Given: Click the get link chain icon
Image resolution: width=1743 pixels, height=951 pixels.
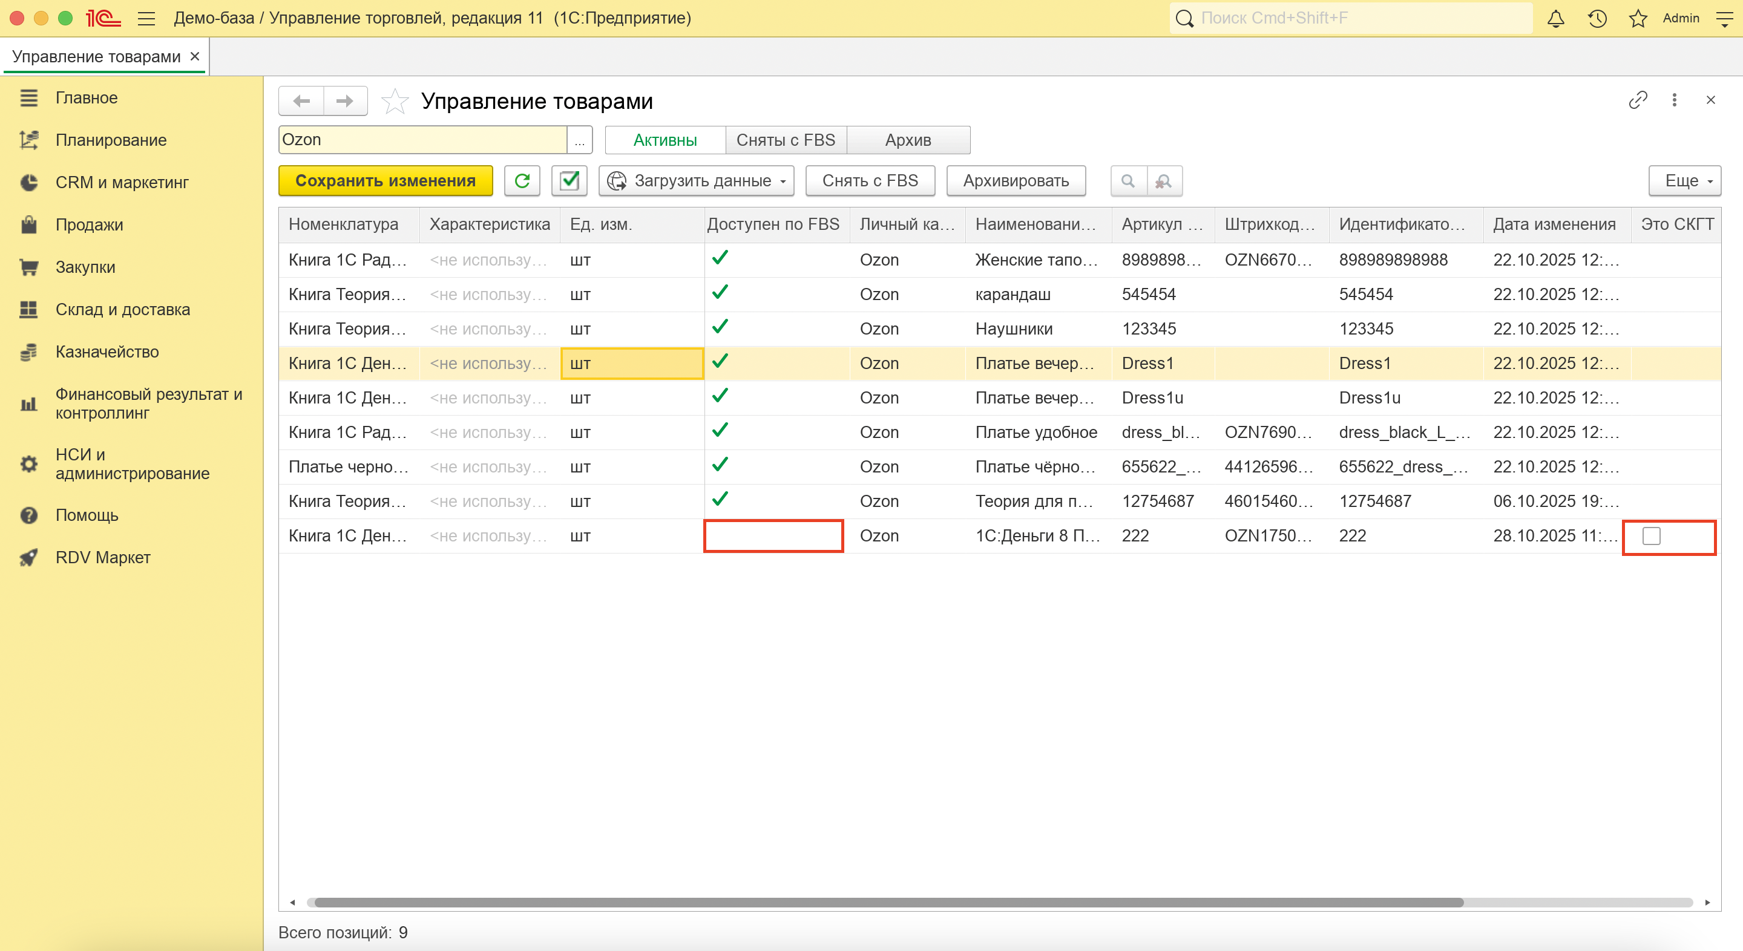Looking at the screenshot, I should click(1638, 100).
